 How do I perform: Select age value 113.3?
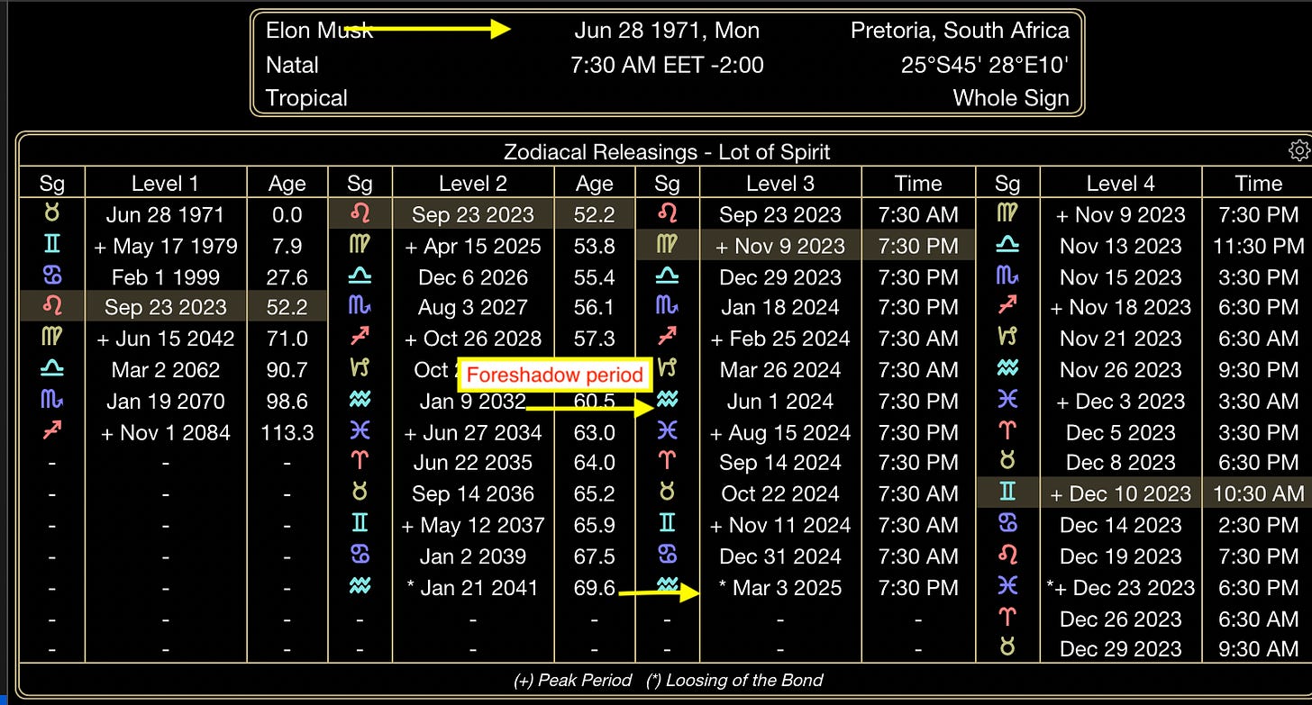287,433
